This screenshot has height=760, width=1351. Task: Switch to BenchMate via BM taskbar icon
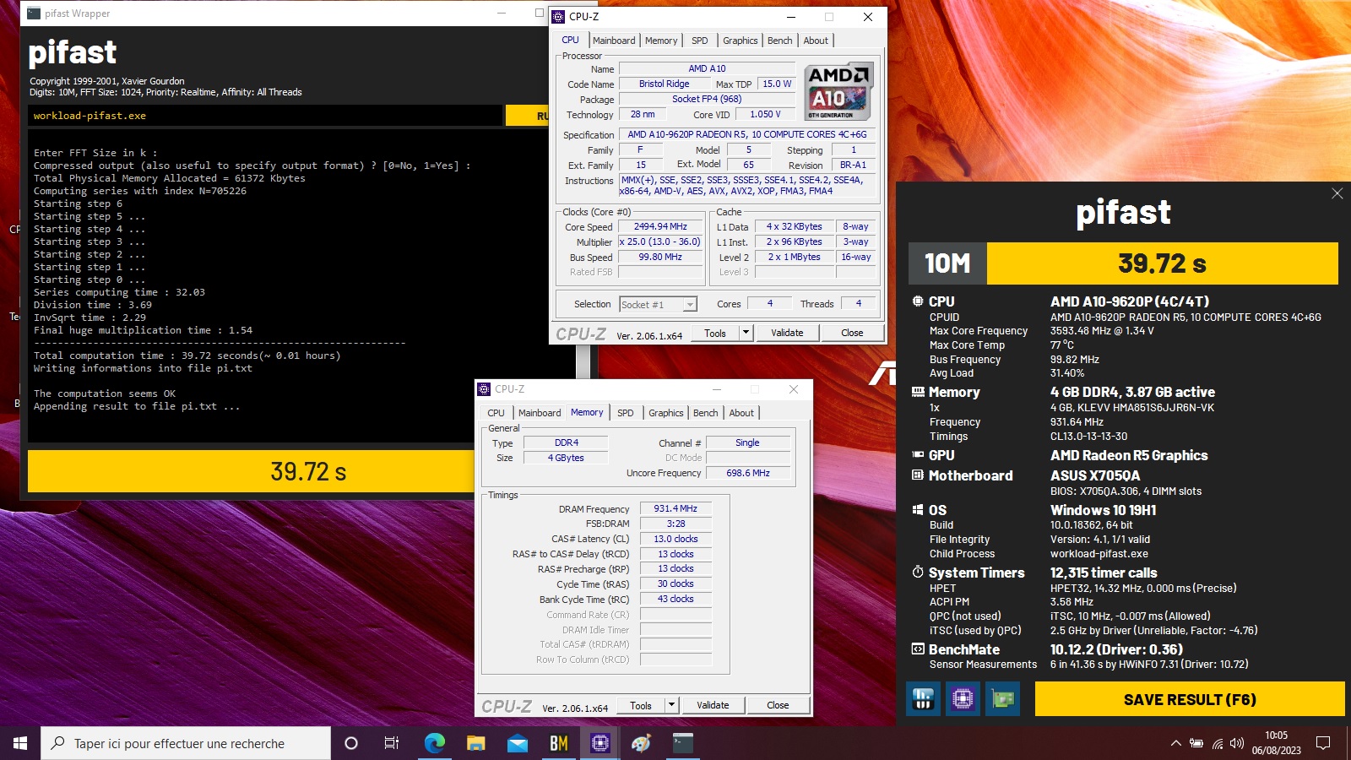point(559,743)
